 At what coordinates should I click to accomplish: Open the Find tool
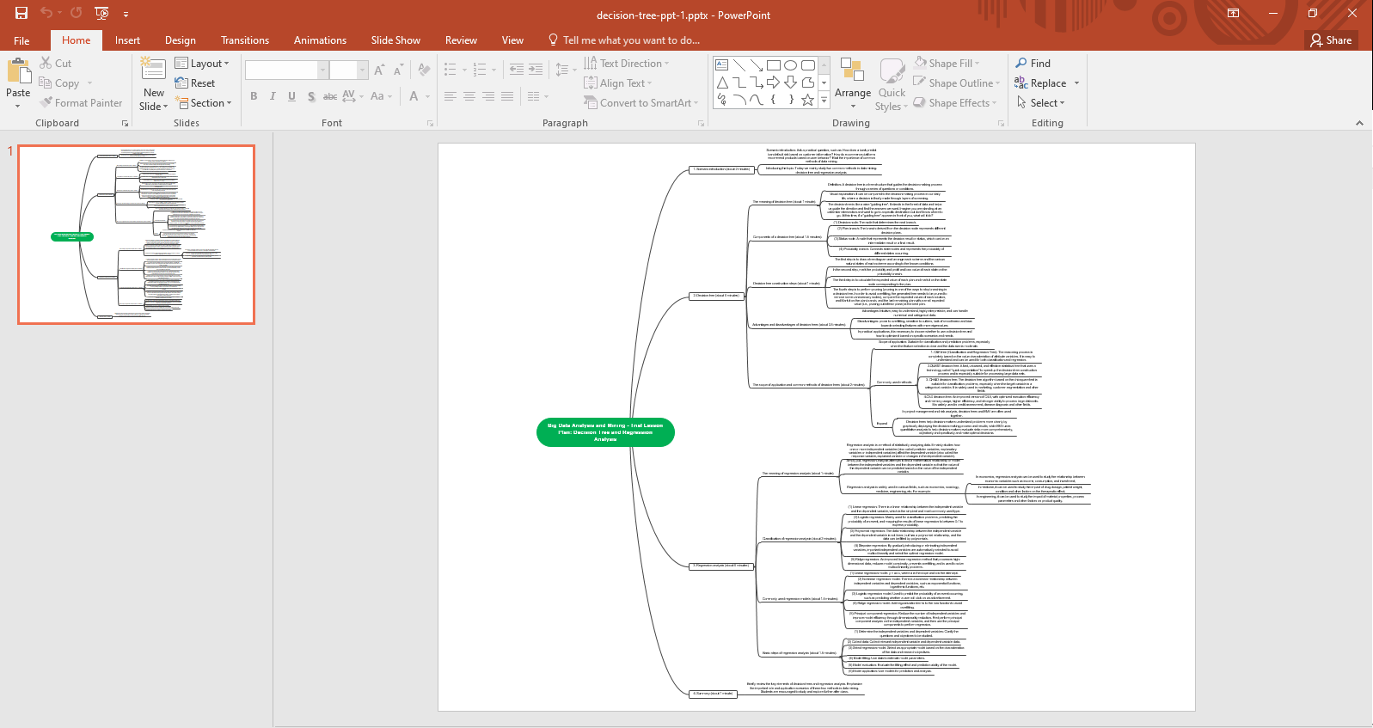1033,64
